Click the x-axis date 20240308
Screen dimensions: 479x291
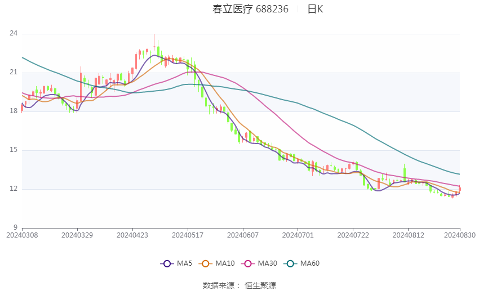[x=22, y=235]
